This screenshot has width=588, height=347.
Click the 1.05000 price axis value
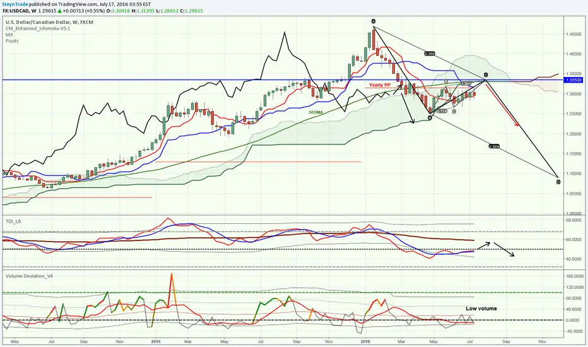pyautogui.click(x=573, y=194)
